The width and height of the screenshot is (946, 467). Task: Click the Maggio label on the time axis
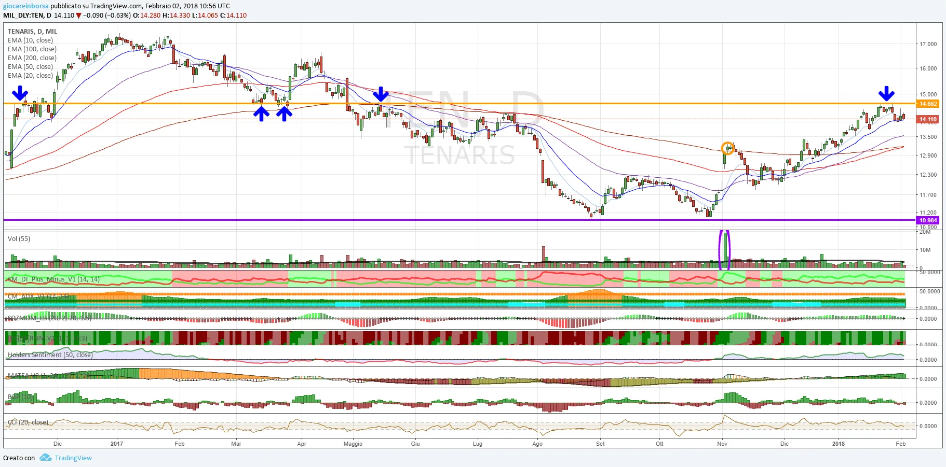(x=353, y=444)
